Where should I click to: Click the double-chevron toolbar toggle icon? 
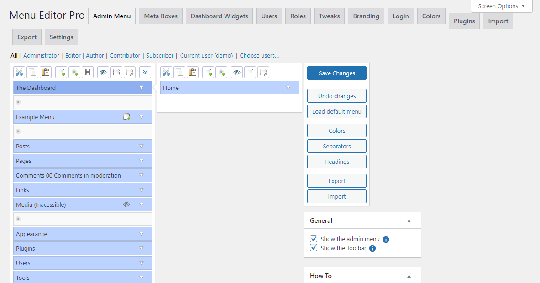pyautogui.click(x=145, y=72)
